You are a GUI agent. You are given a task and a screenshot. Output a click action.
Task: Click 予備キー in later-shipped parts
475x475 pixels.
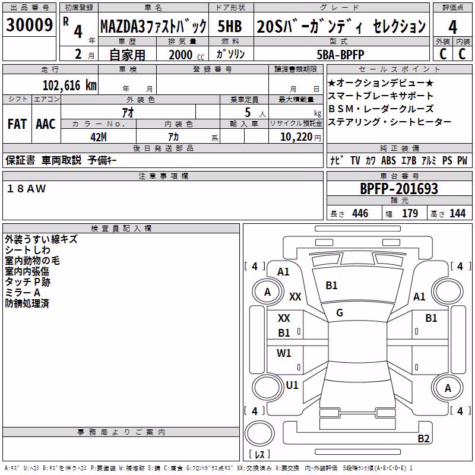coord(102,160)
